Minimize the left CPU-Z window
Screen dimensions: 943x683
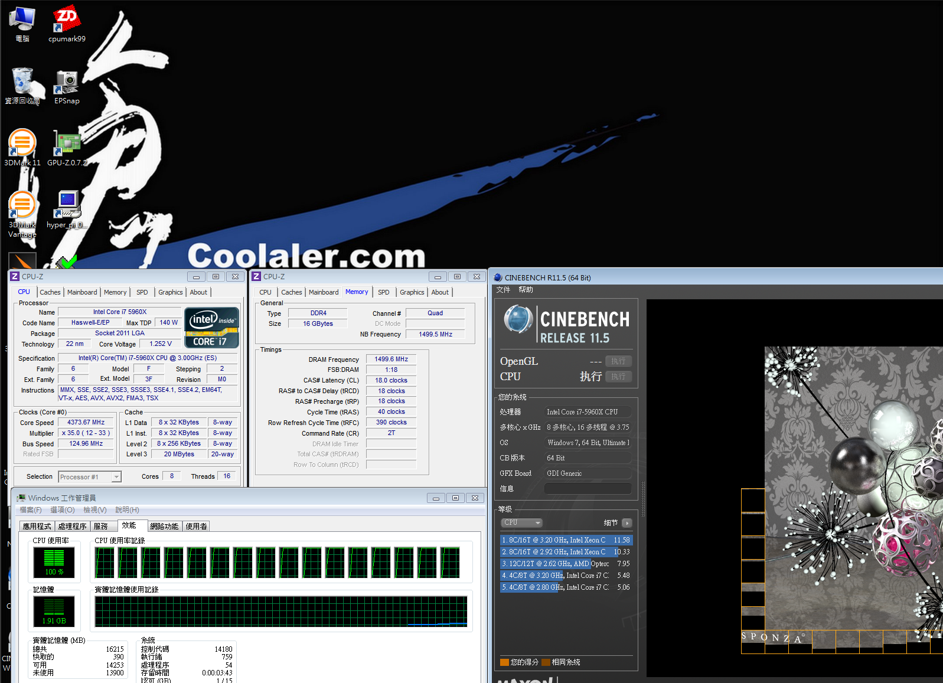click(x=196, y=277)
